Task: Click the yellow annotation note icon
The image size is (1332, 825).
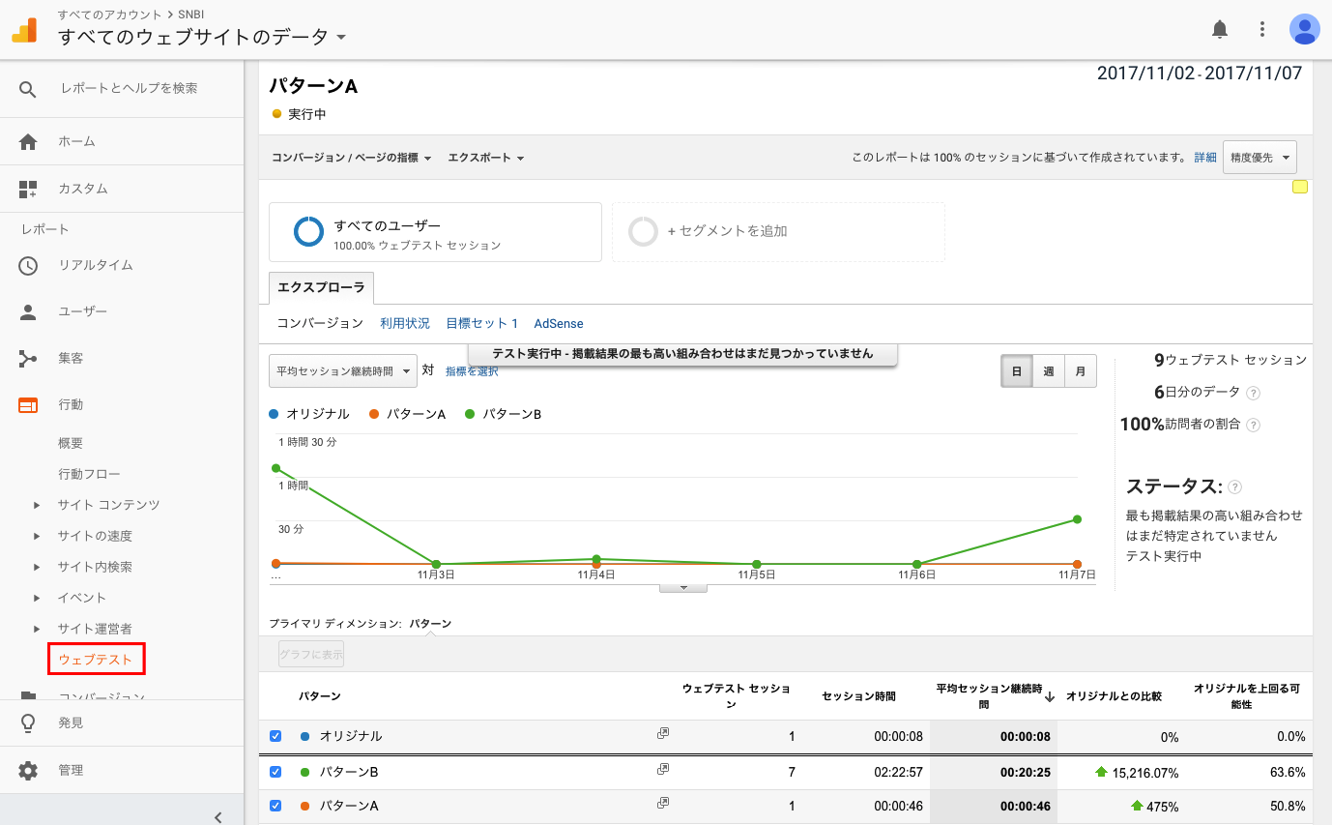Action: point(1300,187)
